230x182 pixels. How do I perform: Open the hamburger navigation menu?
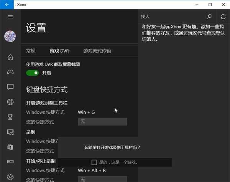[10, 17]
